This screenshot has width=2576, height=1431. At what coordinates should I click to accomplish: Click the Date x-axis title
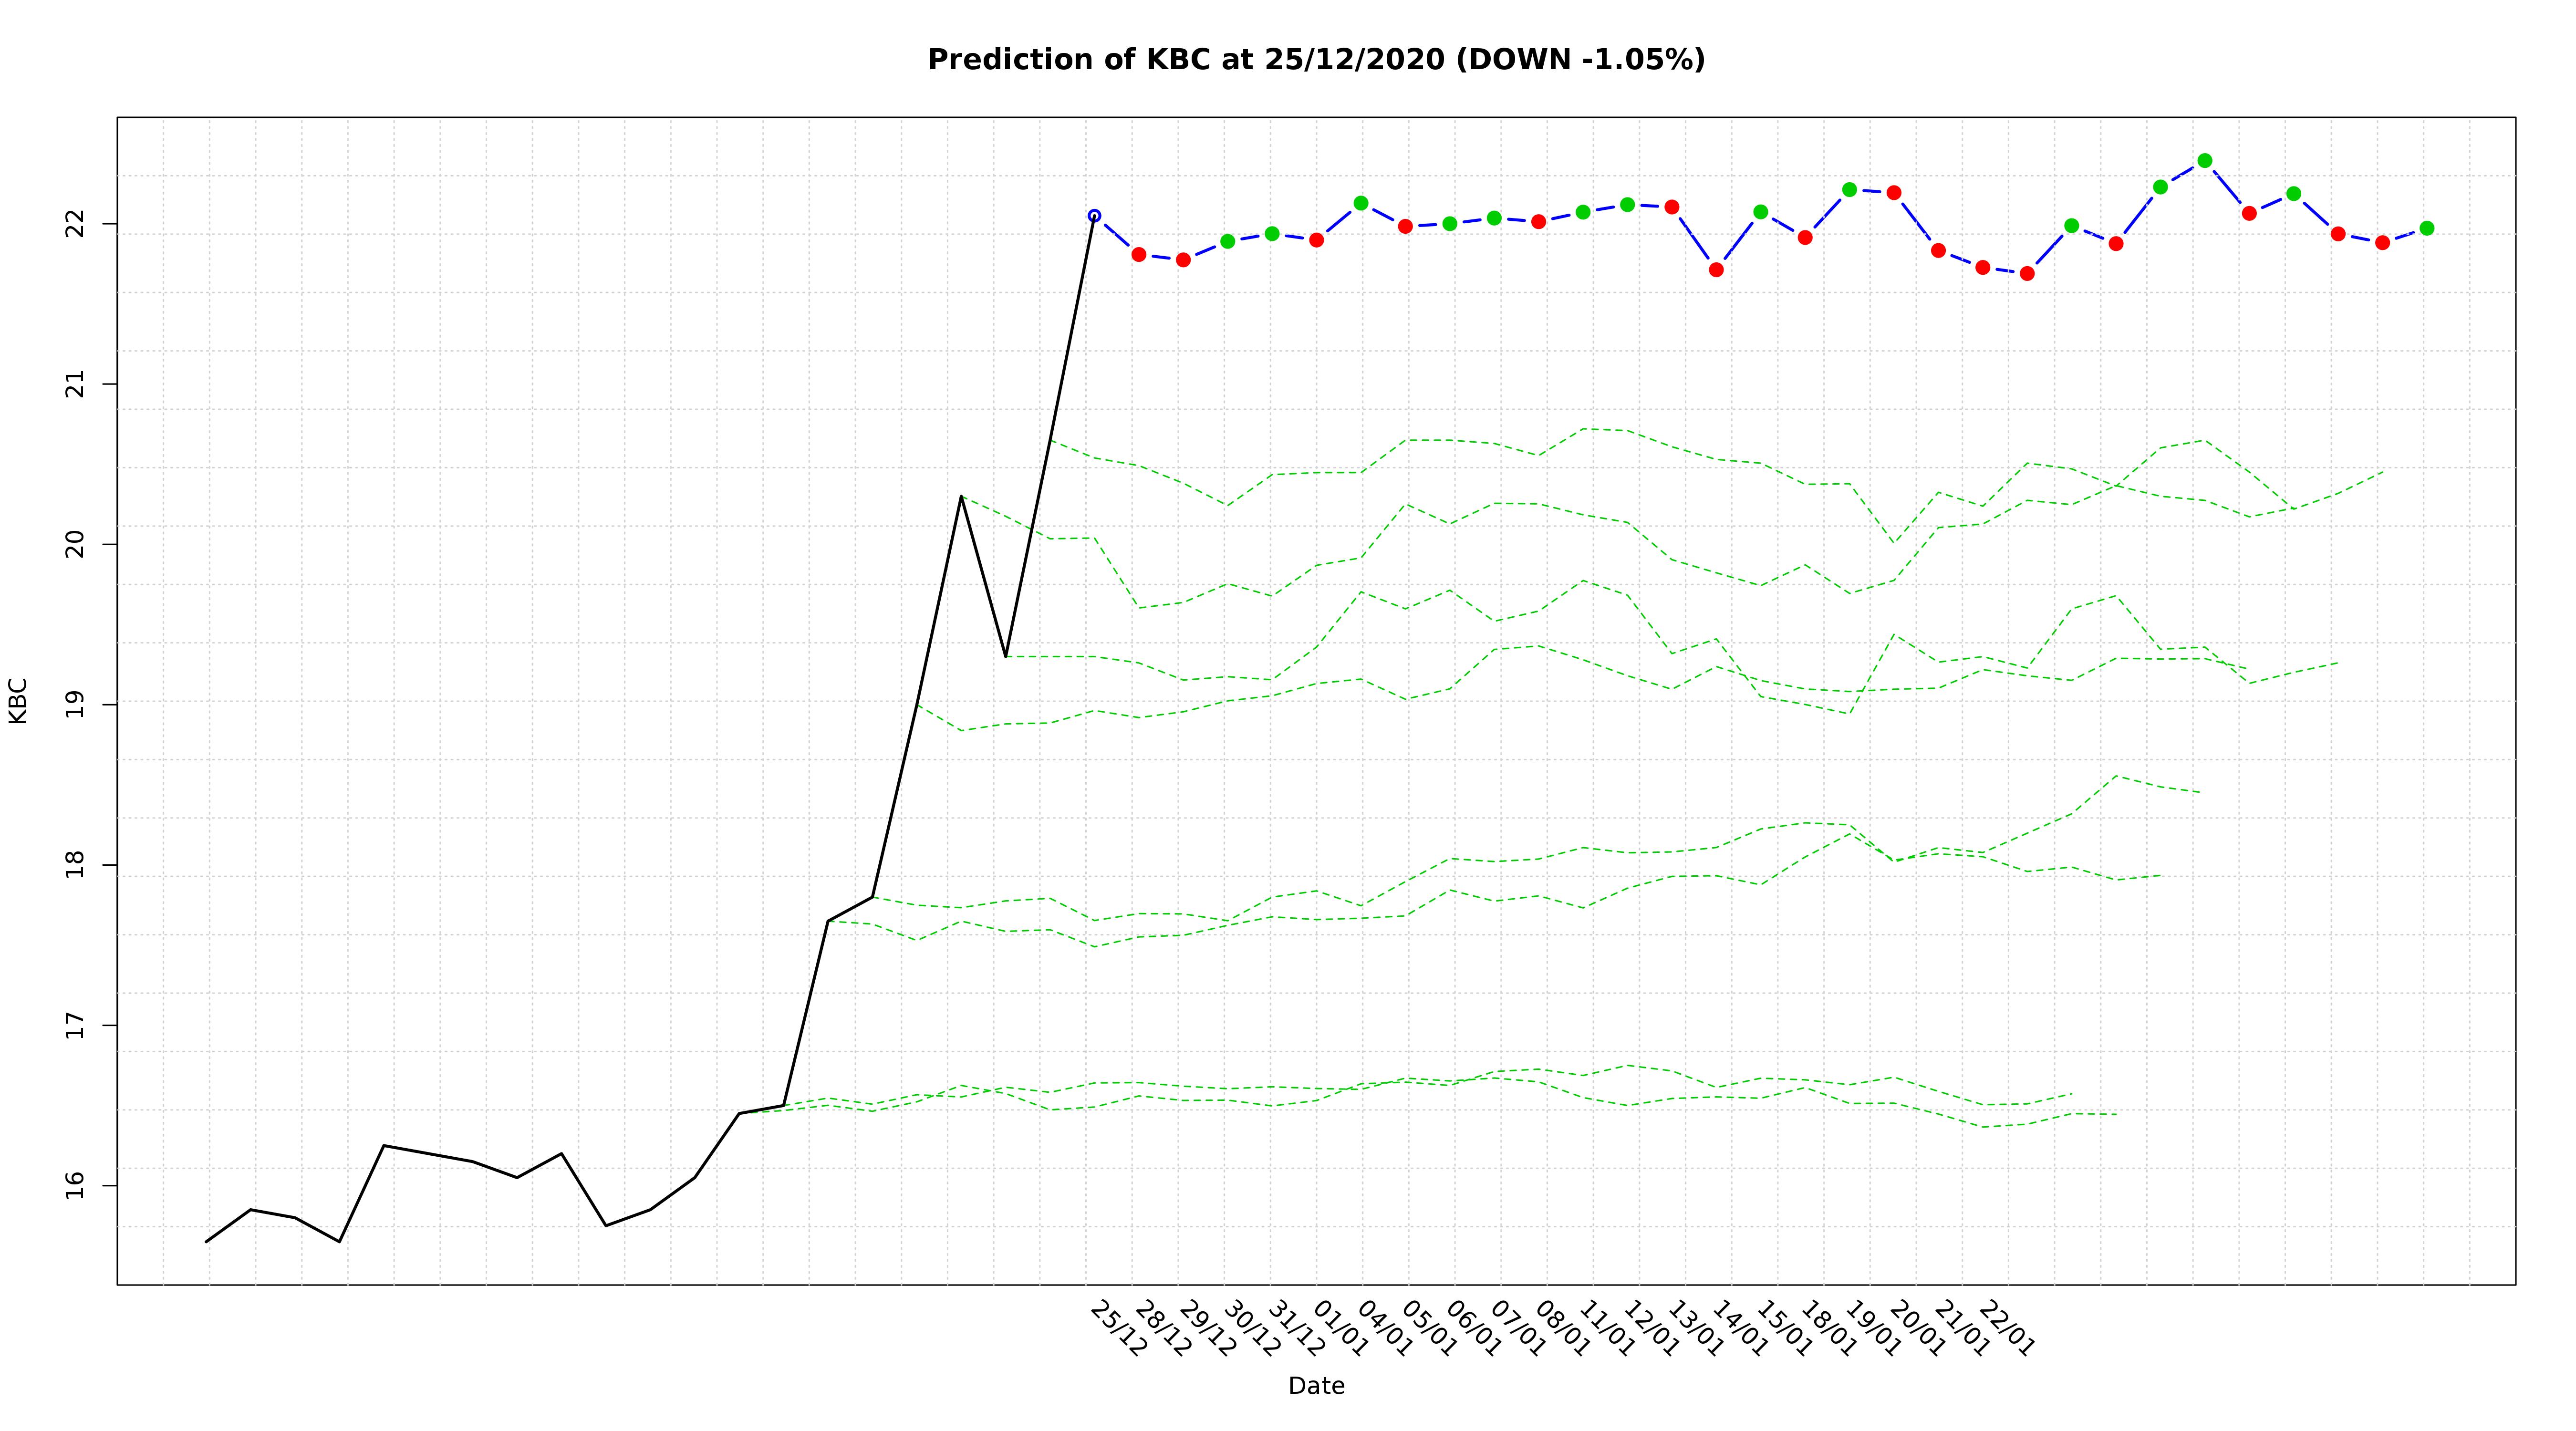(x=1316, y=1386)
